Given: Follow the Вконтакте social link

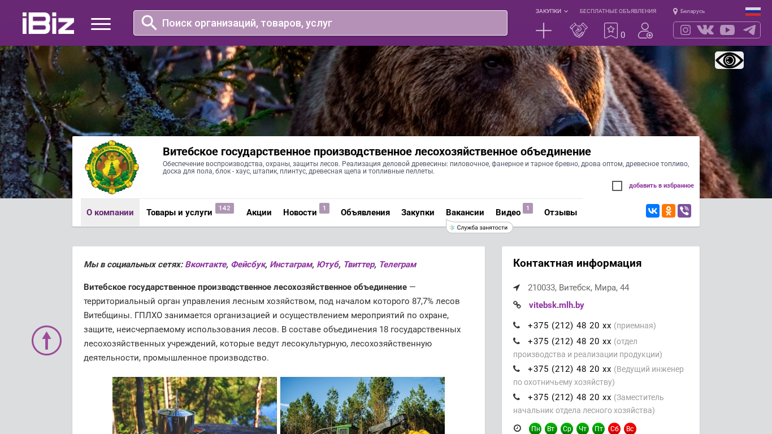Looking at the screenshot, I should click(206, 264).
